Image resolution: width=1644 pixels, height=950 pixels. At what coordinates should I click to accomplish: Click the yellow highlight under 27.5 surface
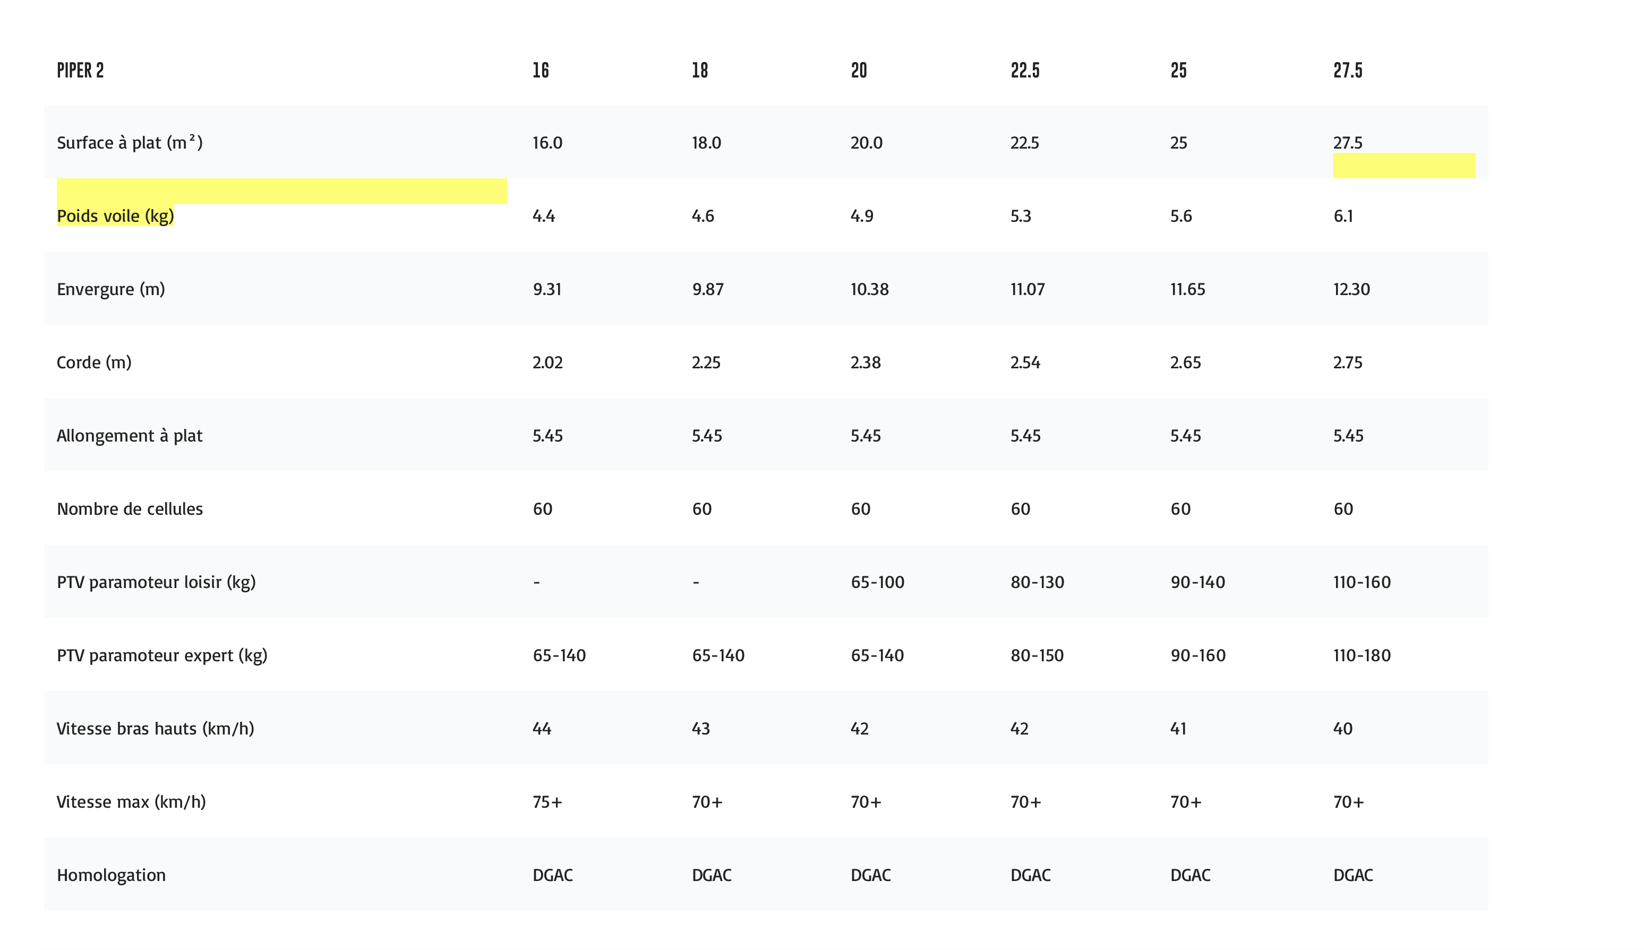coord(1403,166)
